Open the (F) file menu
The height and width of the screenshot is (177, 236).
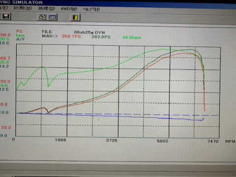(4, 8)
